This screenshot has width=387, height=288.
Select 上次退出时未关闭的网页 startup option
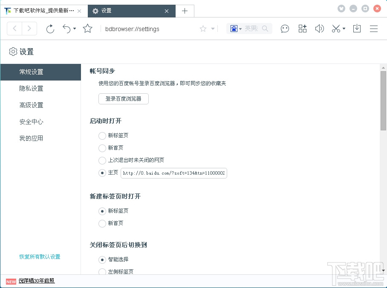pos(102,161)
